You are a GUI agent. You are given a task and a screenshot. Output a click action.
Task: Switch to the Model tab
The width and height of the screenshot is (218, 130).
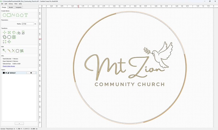coord(11,7)
